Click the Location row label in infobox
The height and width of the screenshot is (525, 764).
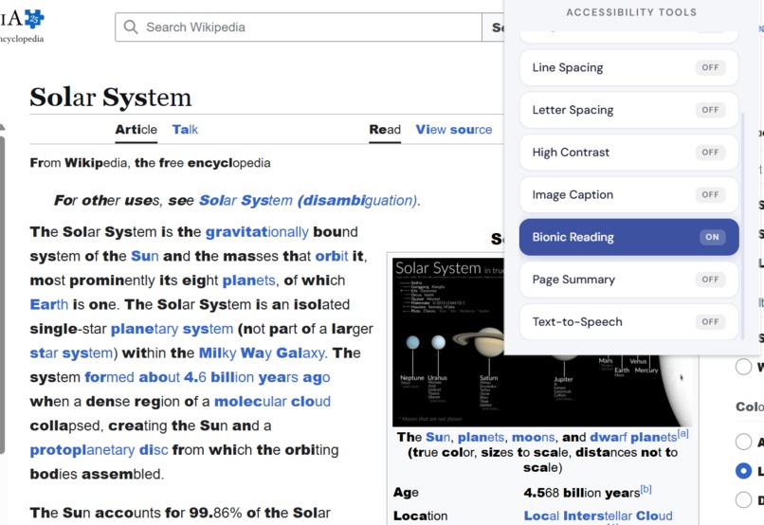421,516
